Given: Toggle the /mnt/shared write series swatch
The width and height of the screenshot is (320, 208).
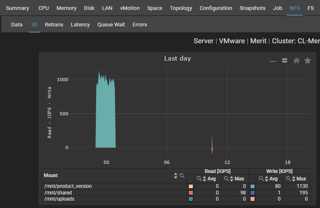Looking at the screenshot, I should point(253,193).
